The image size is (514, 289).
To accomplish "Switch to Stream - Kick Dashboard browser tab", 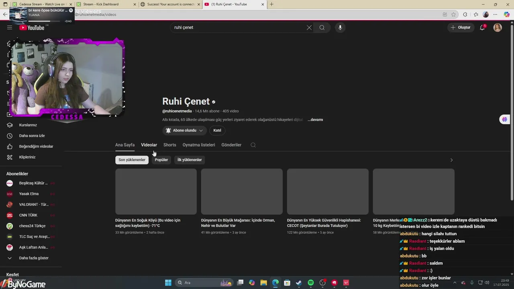I will point(106,4).
